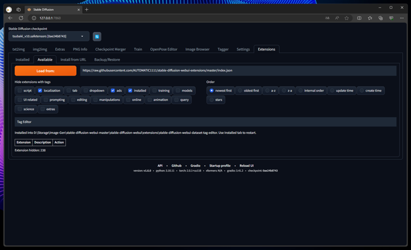Check the science tag filter
This screenshot has width=411, height=250.
tap(19, 109)
